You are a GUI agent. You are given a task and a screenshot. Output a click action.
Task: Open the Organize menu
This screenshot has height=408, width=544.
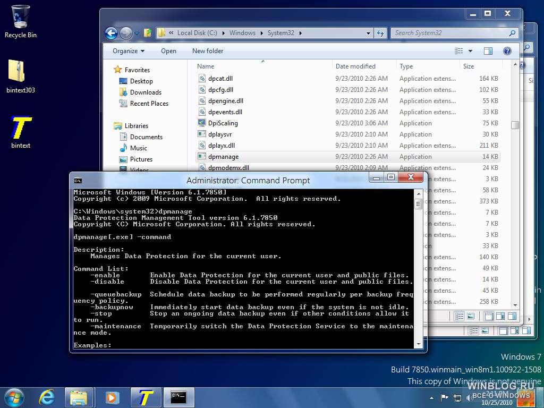[x=129, y=51]
